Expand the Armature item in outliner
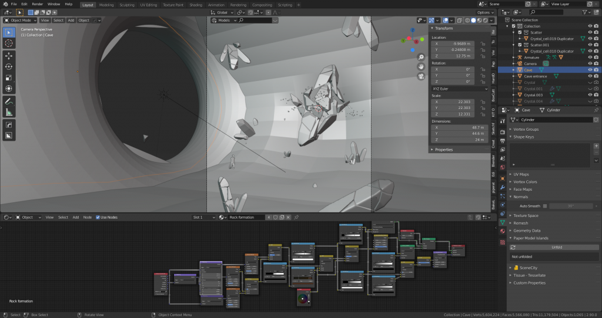Screen dimensions: 602x318 pos(514,57)
